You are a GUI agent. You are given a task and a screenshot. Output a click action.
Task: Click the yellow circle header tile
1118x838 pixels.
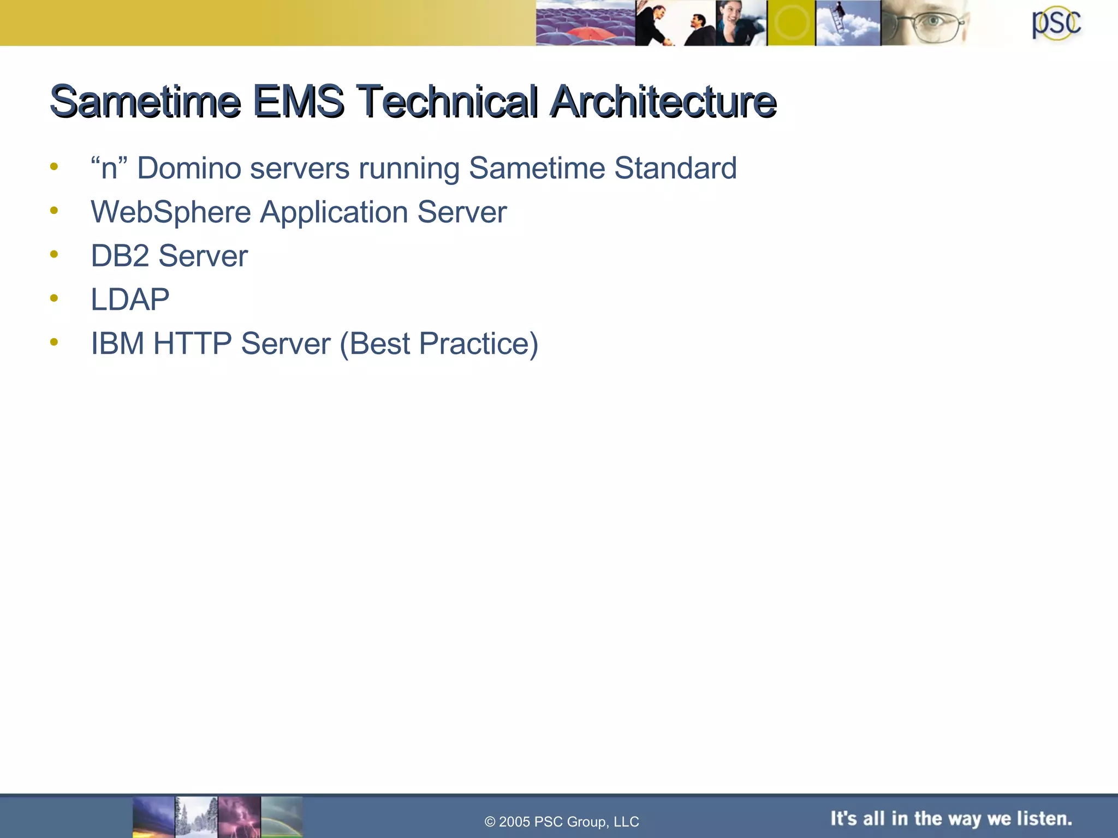[x=792, y=23]
